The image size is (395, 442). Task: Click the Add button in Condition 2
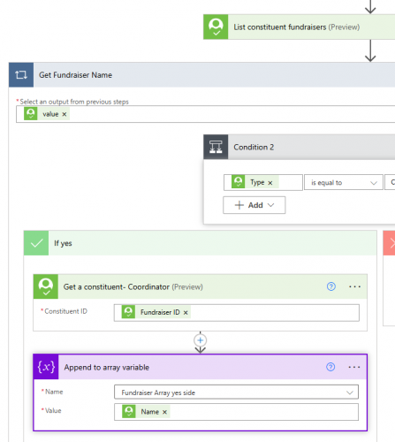(x=254, y=205)
